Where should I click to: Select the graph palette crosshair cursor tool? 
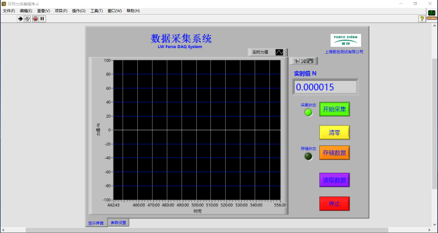point(297,61)
